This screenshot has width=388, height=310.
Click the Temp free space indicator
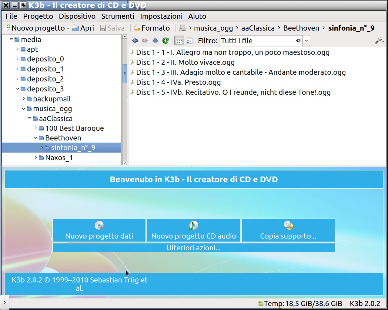pyautogui.click(x=300, y=304)
